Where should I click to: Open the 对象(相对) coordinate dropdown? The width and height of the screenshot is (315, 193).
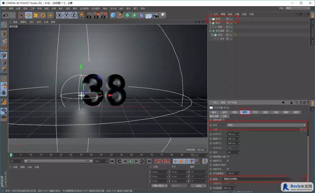(x=160, y=186)
